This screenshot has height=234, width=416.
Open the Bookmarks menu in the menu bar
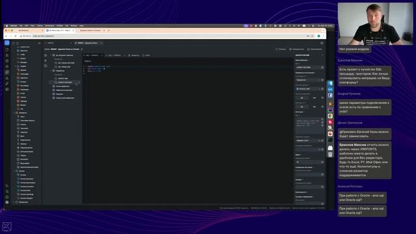[x=49, y=26]
